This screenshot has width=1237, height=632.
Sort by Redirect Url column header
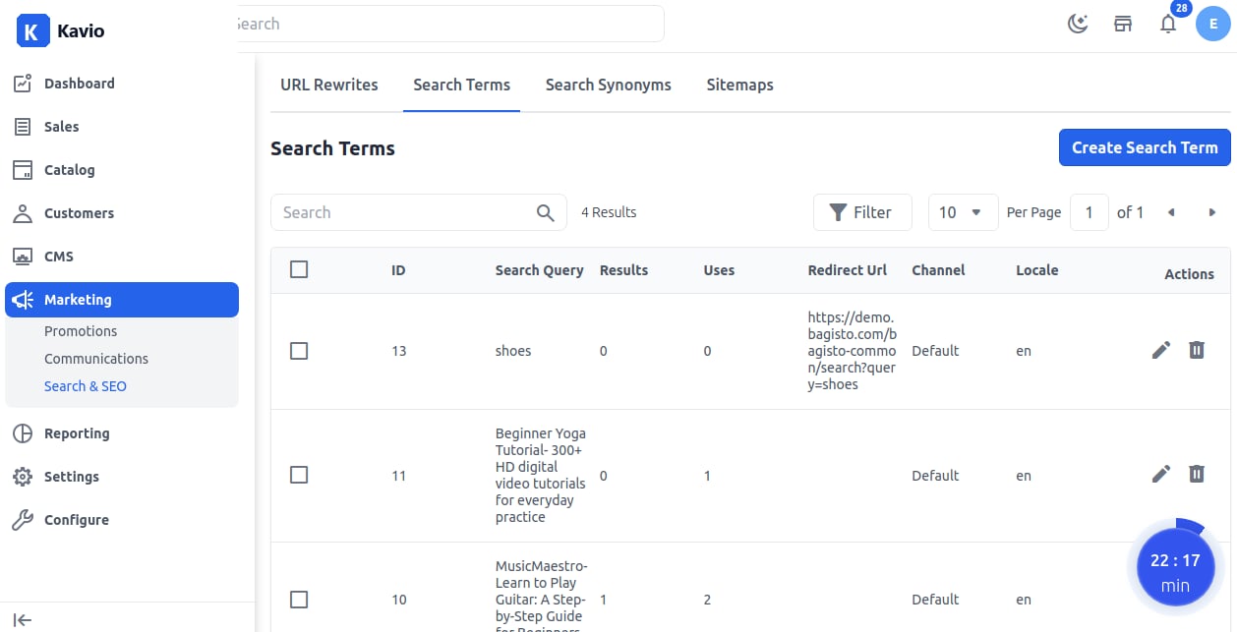[x=847, y=269]
